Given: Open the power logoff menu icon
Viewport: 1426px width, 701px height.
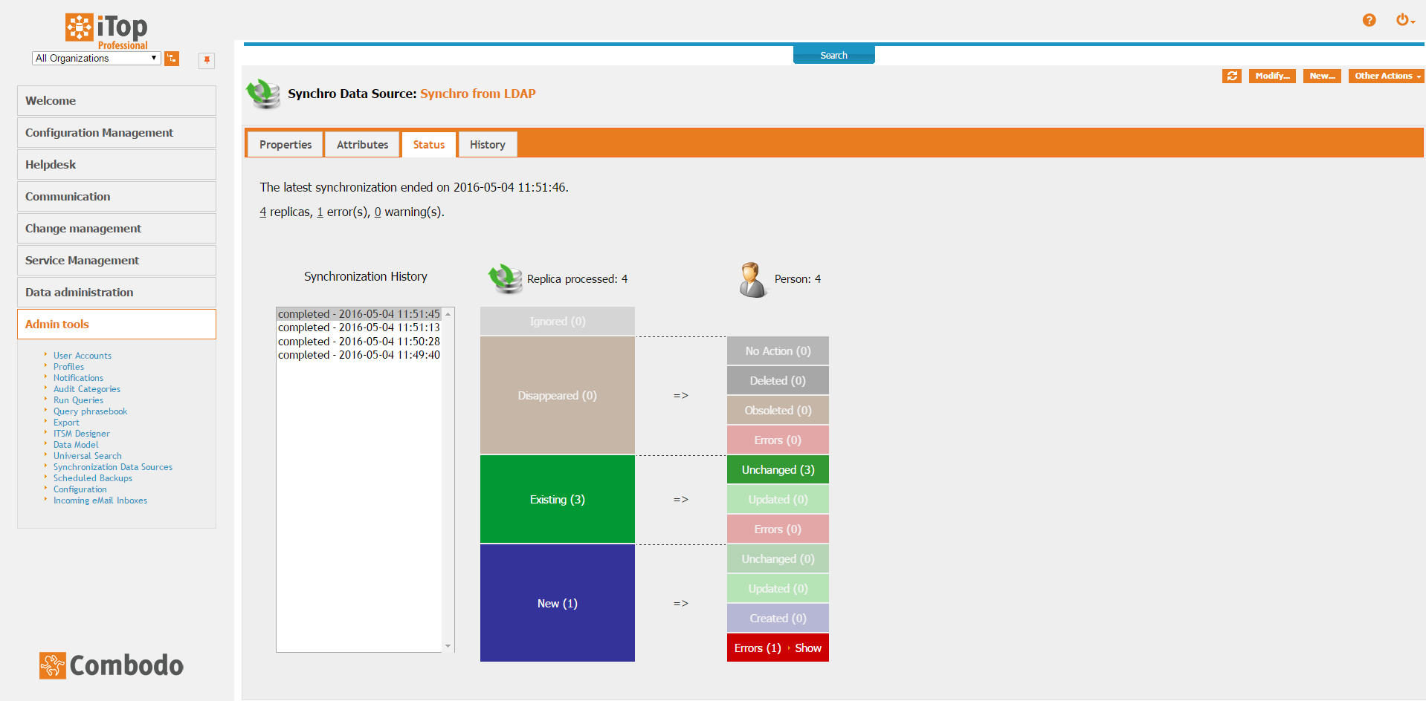Looking at the screenshot, I should [x=1403, y=20].
